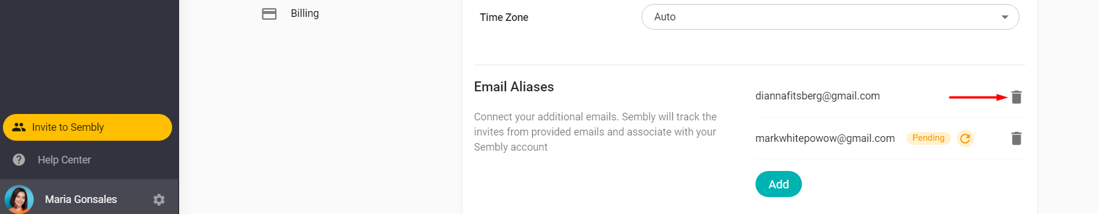Remove the markwhitepowow@gmail.com alias via its trash icon
The height and width of the screenshot is (214, 1098).
(x=1016, y=138)
